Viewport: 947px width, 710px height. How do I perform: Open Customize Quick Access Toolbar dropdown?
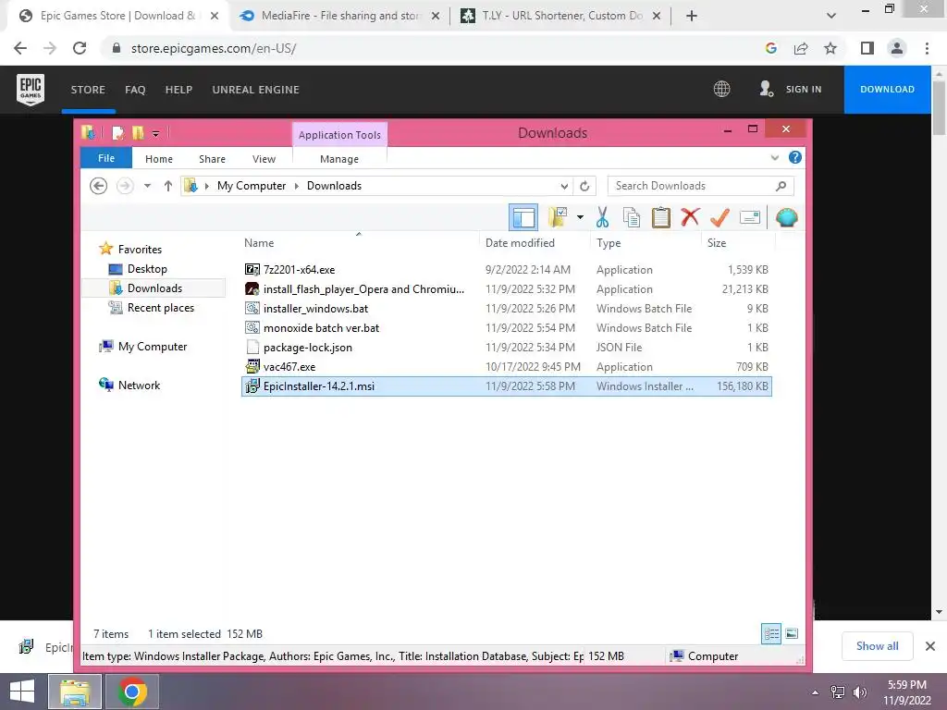pyautogui.click(x=155, y=134)
